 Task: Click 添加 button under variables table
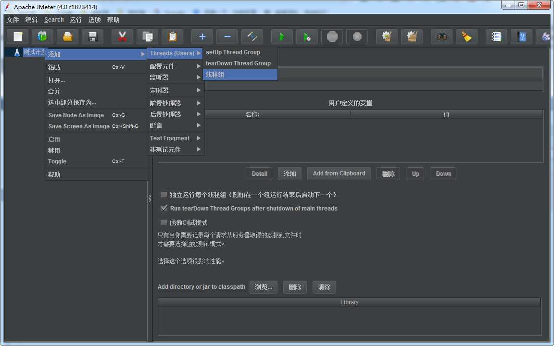[x=290, y=173]
